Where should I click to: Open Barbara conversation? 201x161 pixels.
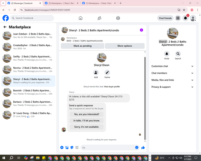point(28,103)
